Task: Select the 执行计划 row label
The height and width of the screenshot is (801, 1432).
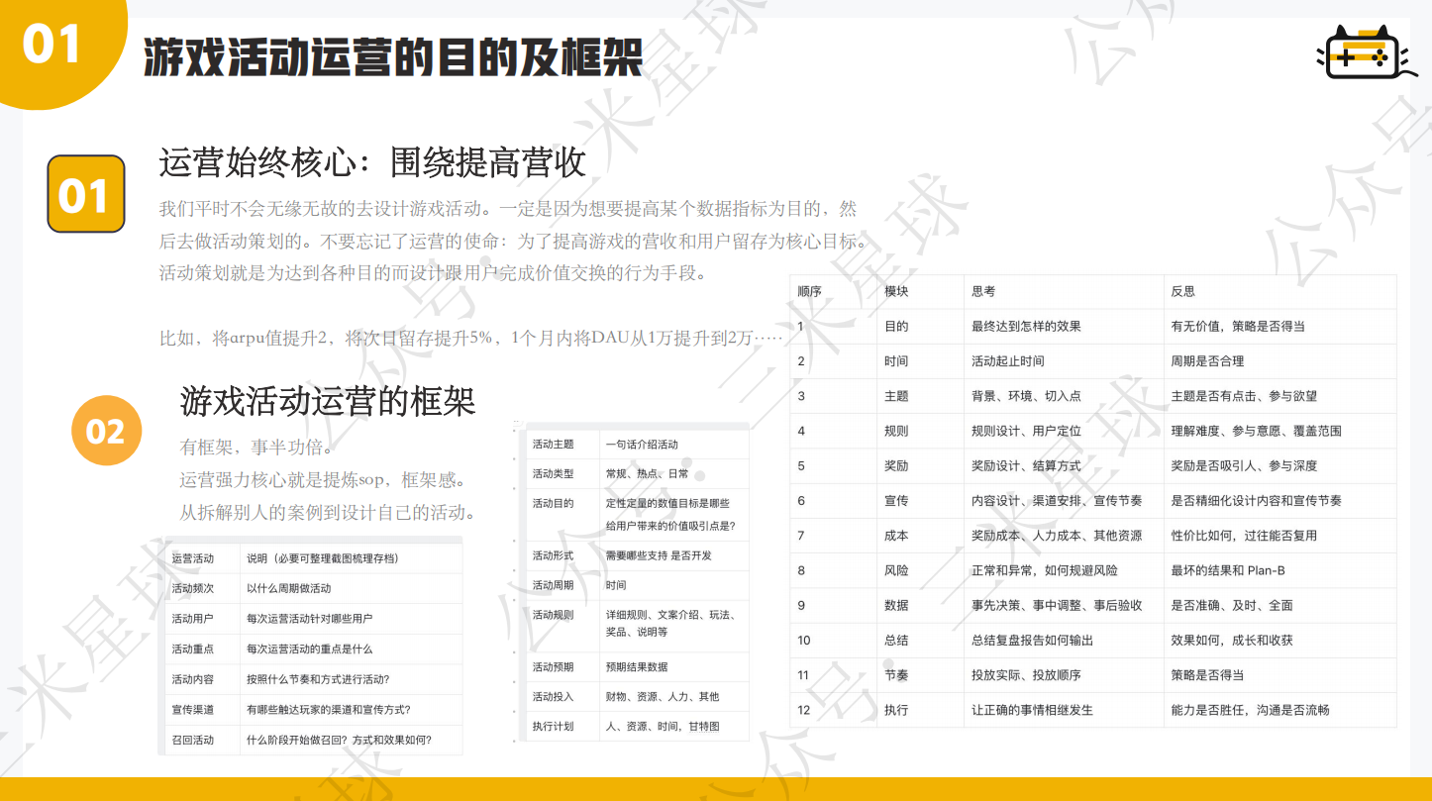Action: (x=553, y=726)
